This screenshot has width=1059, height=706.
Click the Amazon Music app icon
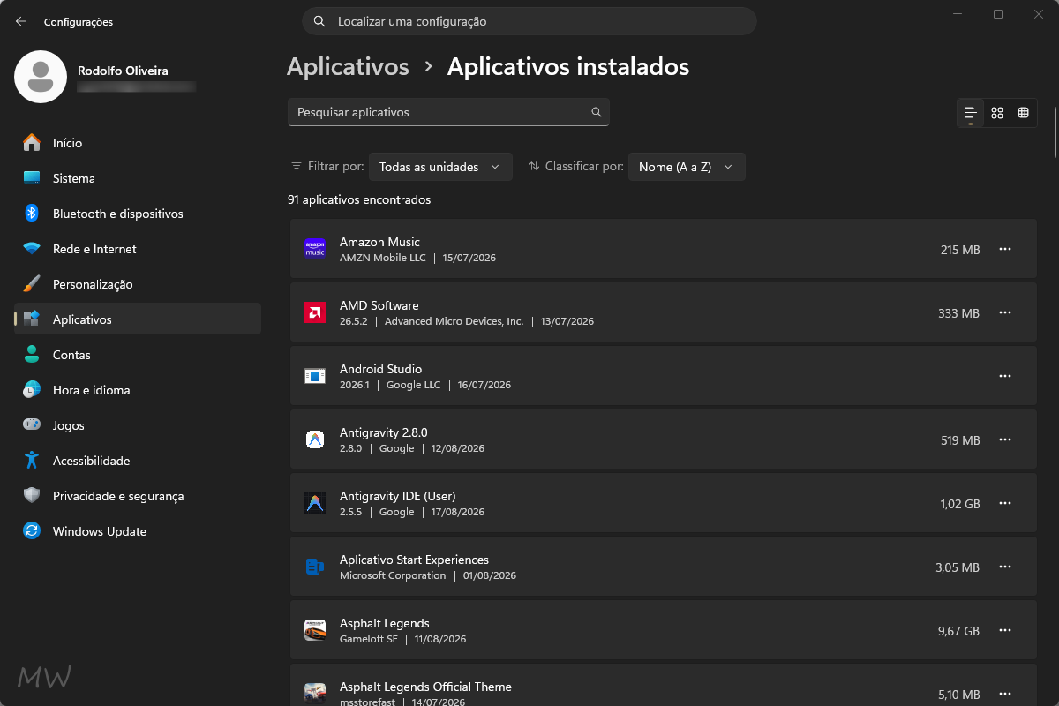(315, 249)
